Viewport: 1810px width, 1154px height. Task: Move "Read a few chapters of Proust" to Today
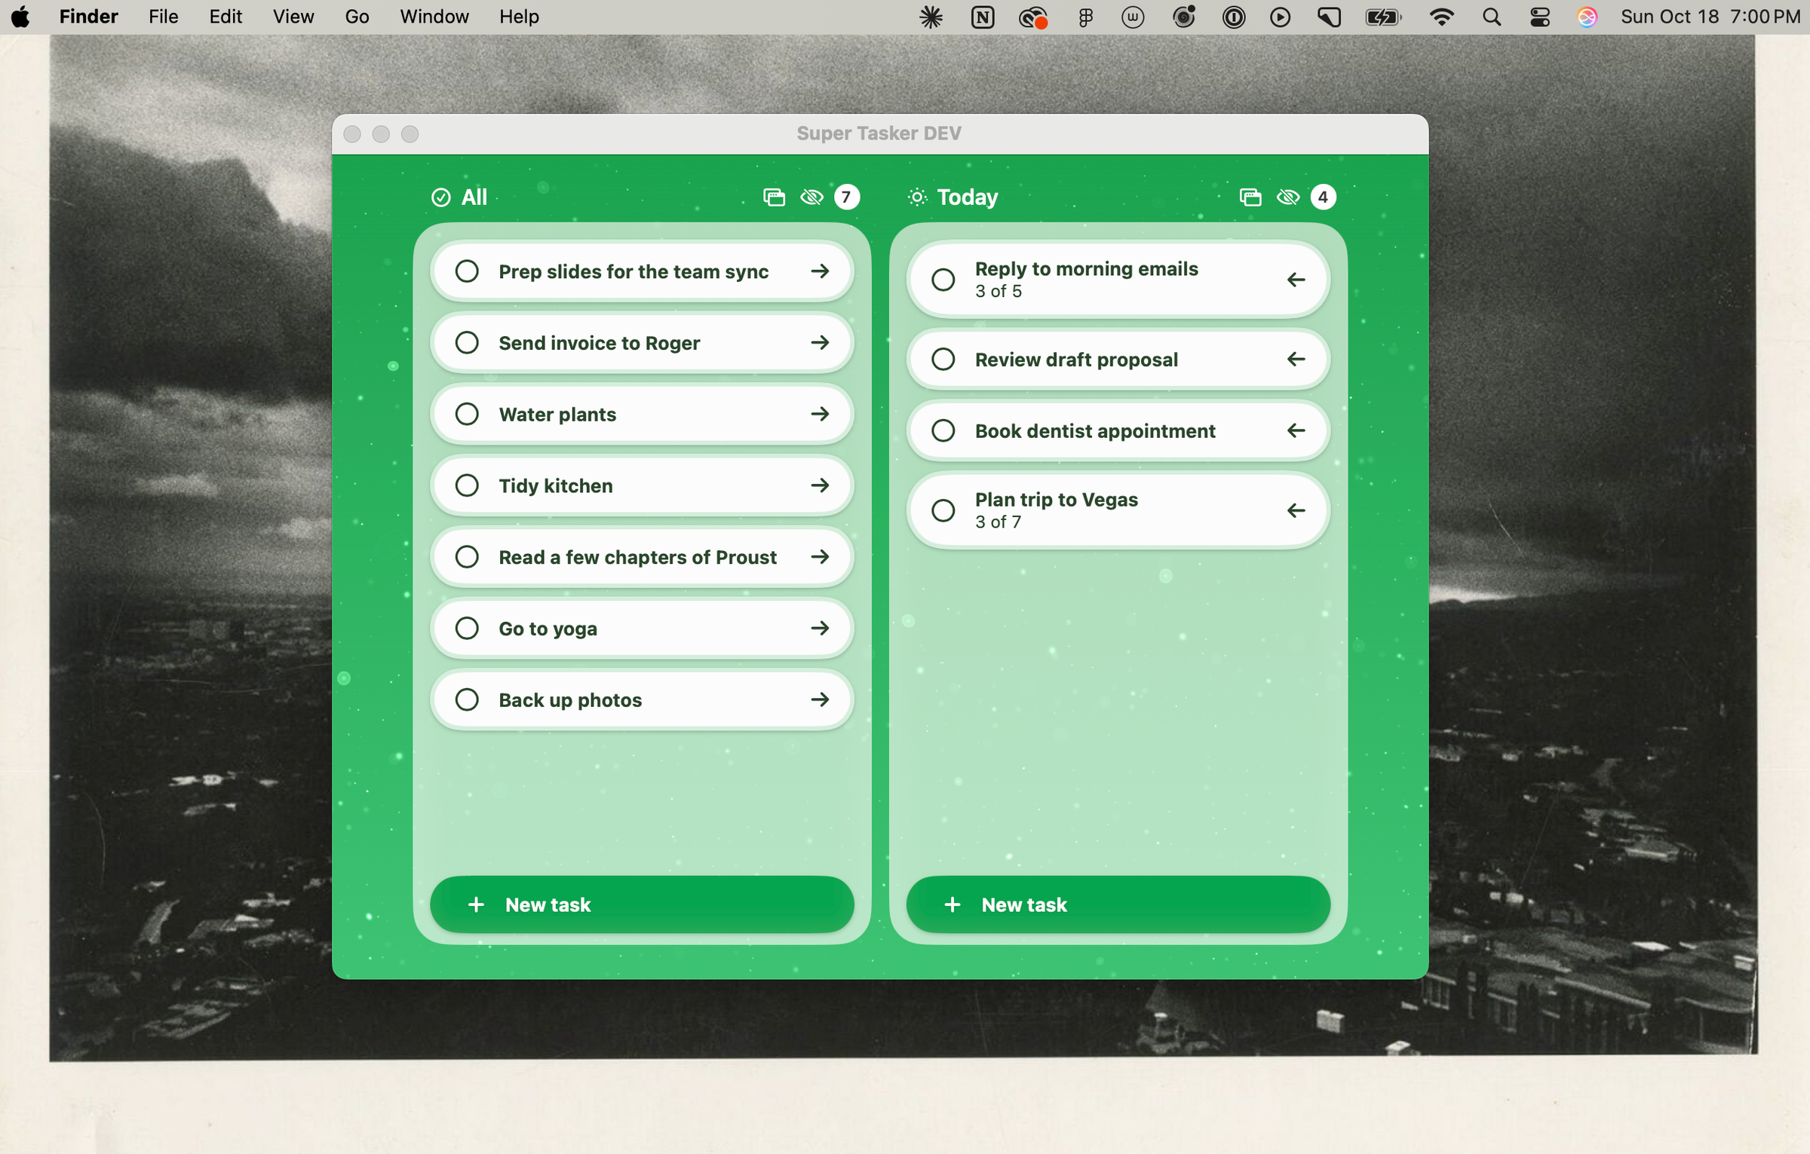pos(820,557)
